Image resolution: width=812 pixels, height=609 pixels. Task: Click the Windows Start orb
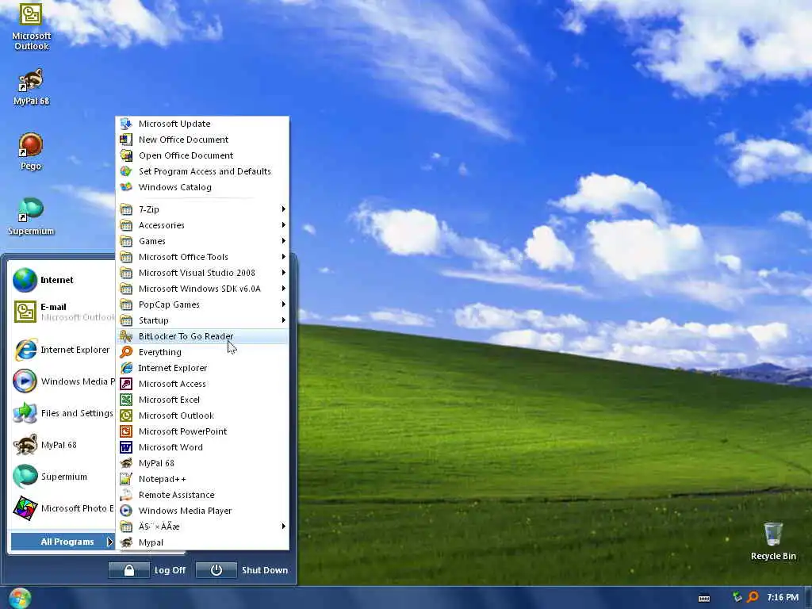coord(20,598)
